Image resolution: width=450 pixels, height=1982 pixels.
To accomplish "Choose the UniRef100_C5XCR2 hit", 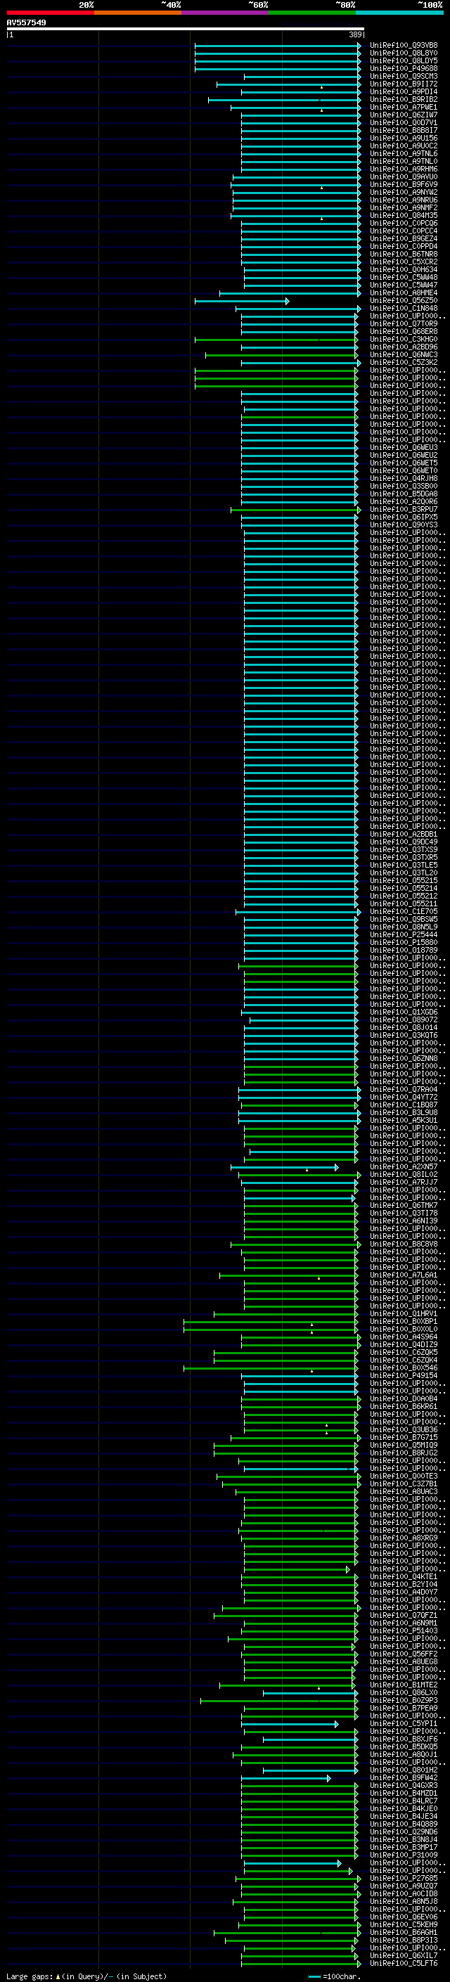I will (x=404, y=262).
